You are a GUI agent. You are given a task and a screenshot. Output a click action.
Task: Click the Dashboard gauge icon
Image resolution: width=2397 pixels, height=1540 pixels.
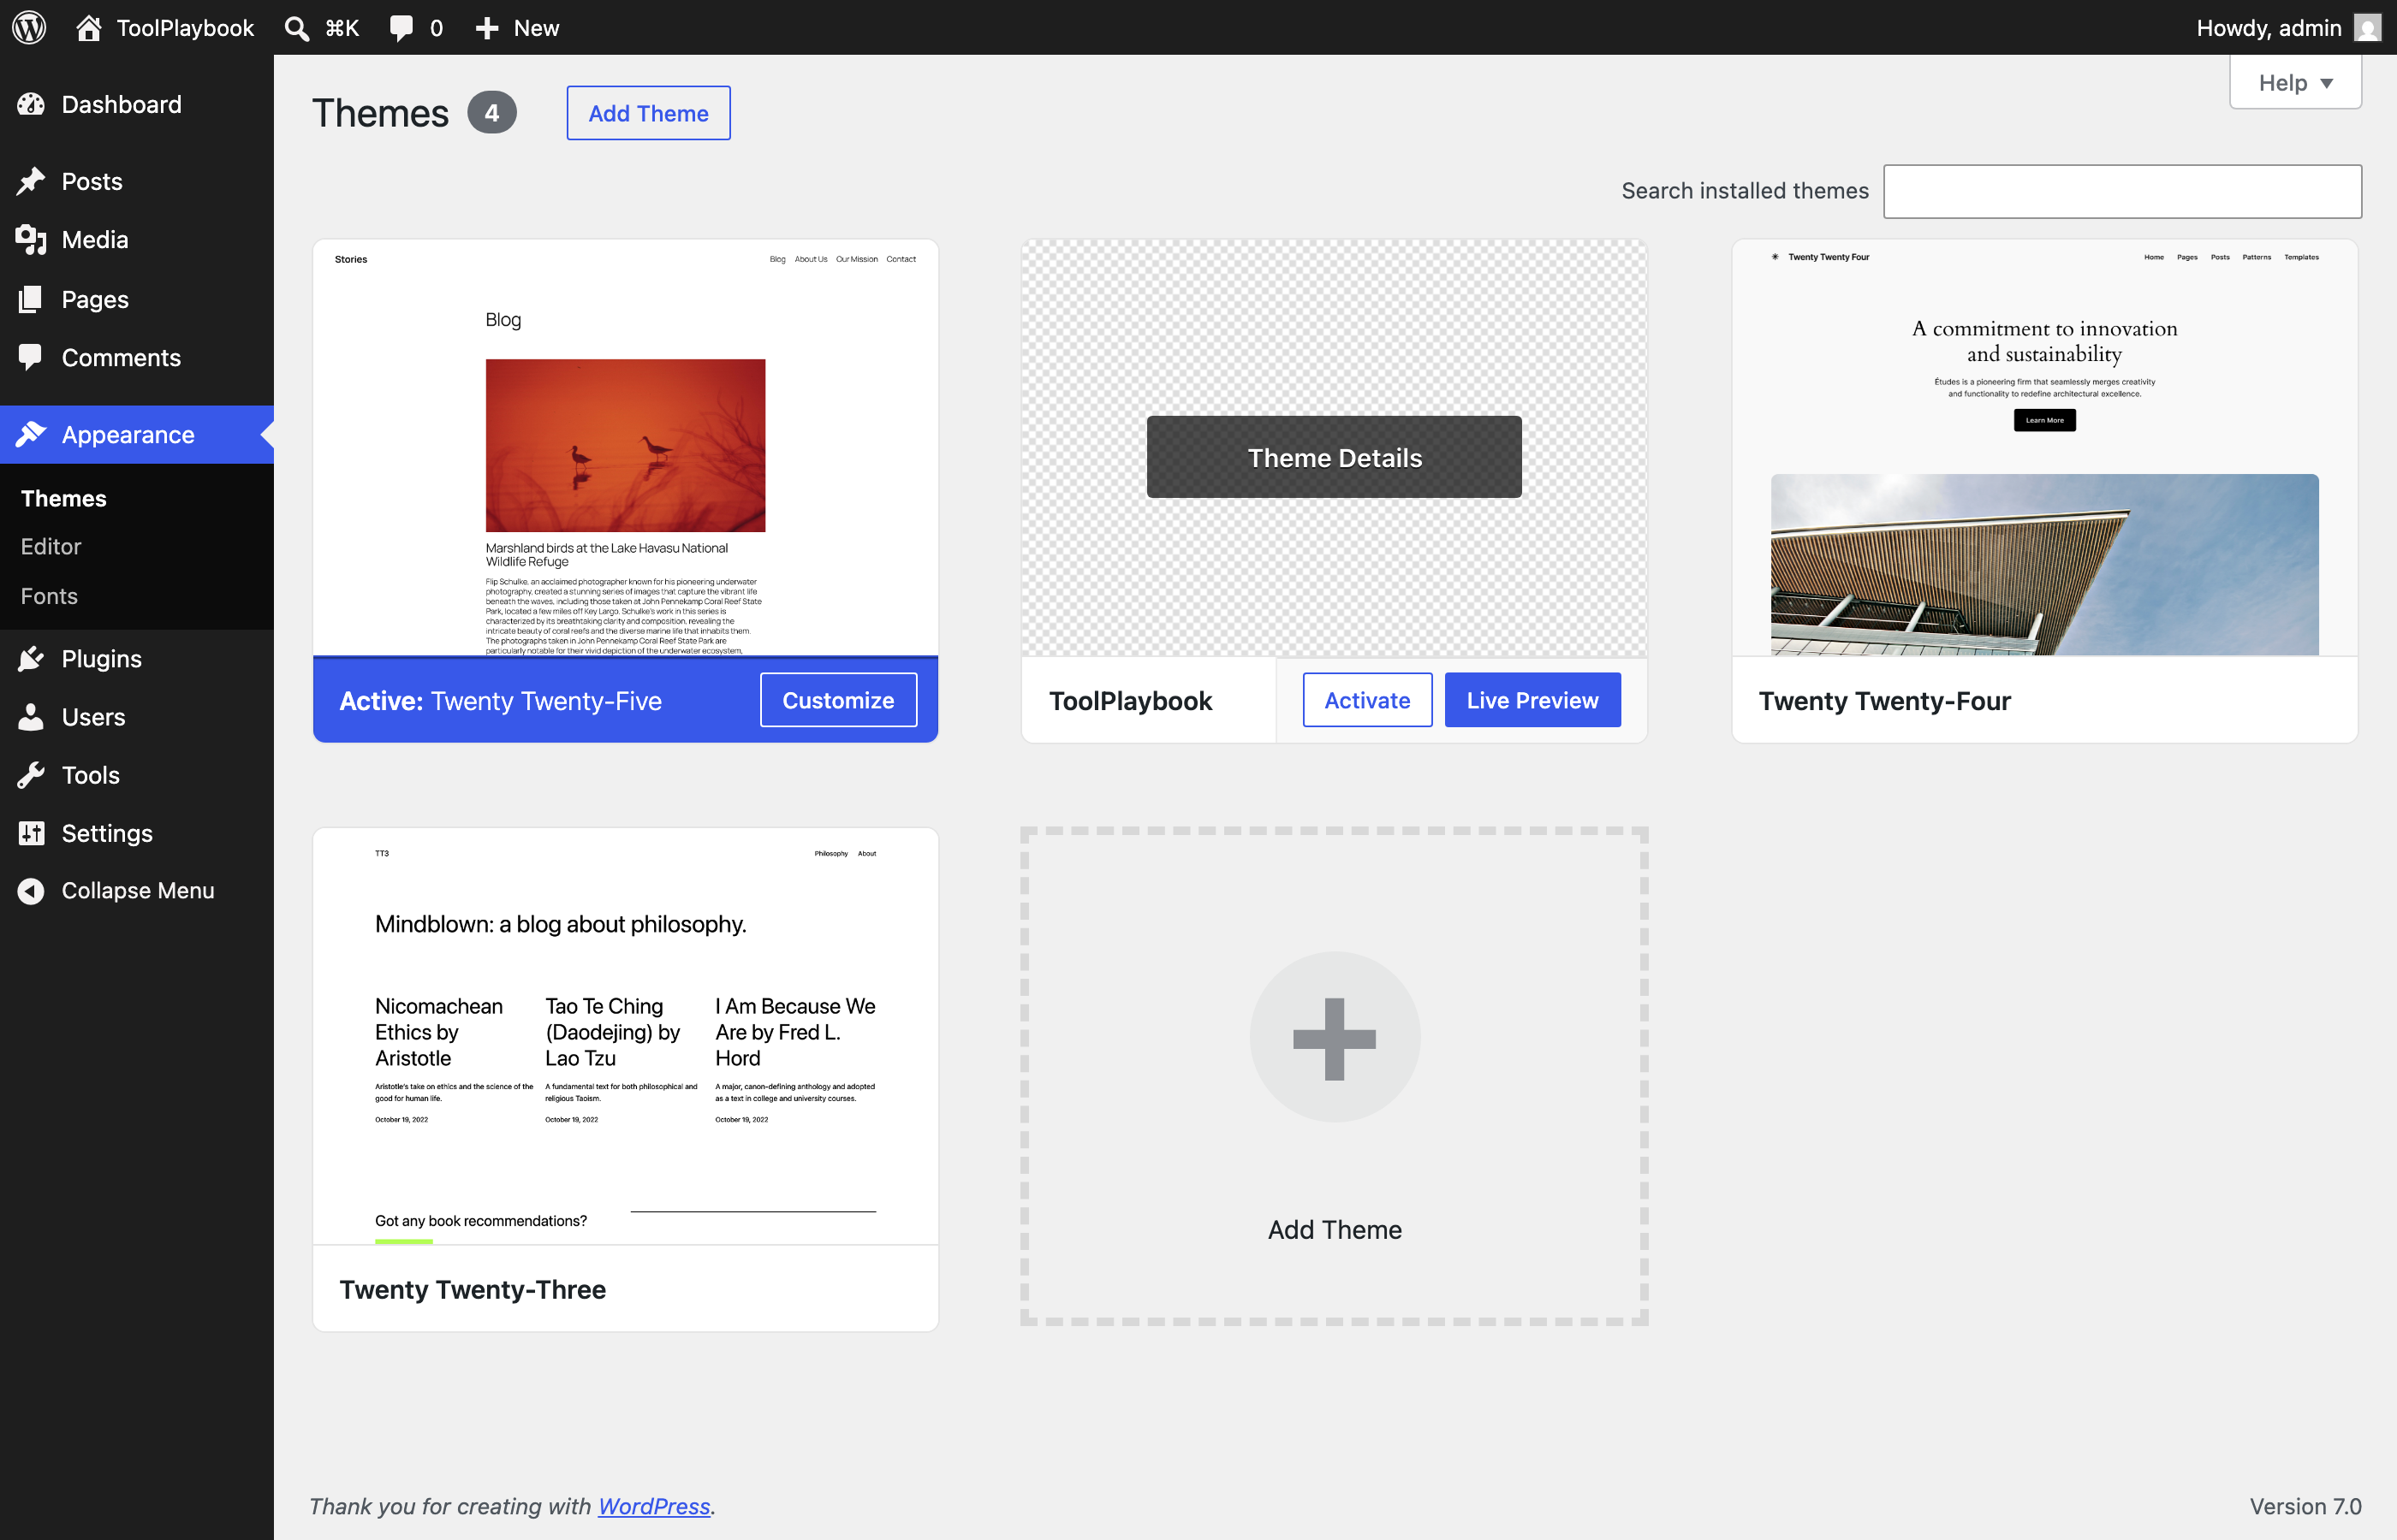[x=31, y=104]
